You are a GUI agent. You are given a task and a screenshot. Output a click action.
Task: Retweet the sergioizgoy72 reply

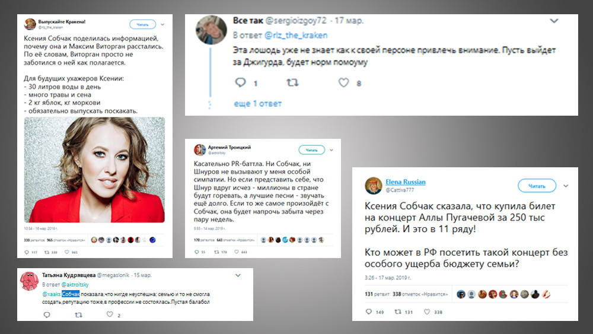click(292, 82)
